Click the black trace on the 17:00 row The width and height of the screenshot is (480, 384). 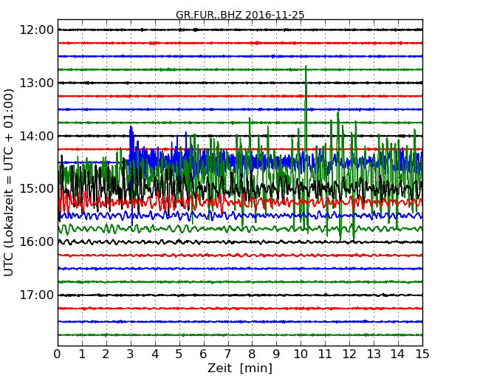click(x=240, y=295)
